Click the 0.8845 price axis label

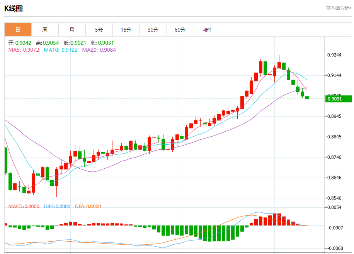pyautogui.click(x=334, y=137)
